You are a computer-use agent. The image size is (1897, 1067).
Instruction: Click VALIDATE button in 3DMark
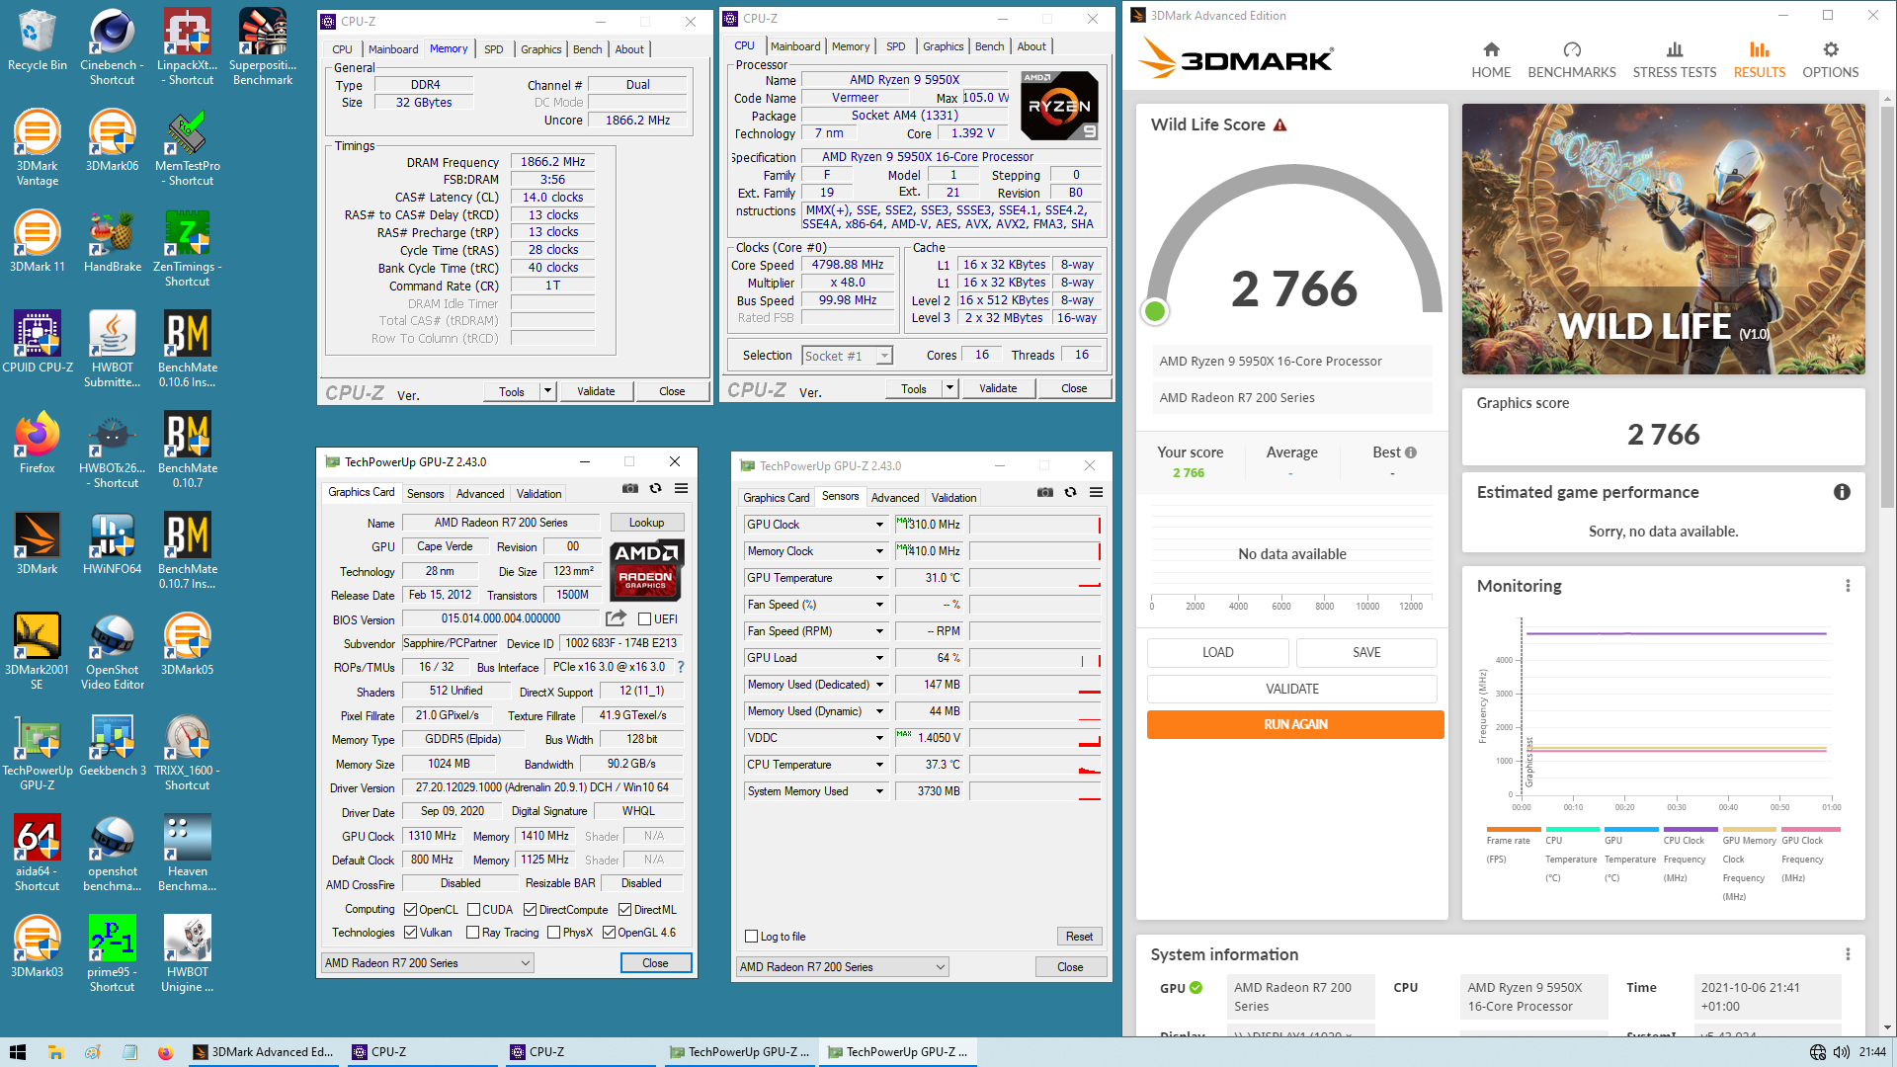pyautogui.click(x=1292, y=689)
